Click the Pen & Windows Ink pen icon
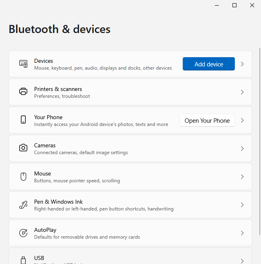 (23, 205)
